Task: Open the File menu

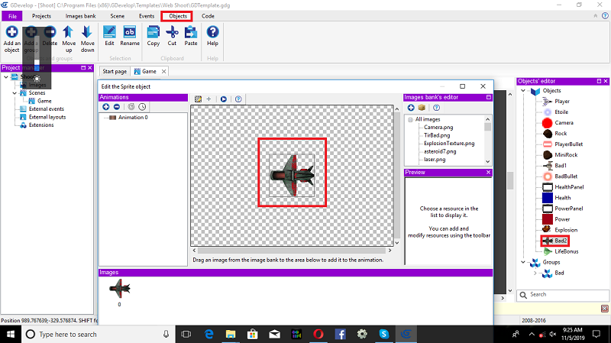Action: [x=12, y=16]
